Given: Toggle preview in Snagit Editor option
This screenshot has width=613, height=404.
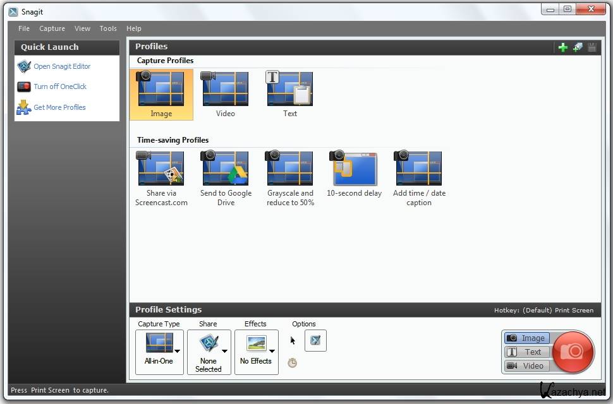Looking at the screenshot, I should (x=315, y=341).
